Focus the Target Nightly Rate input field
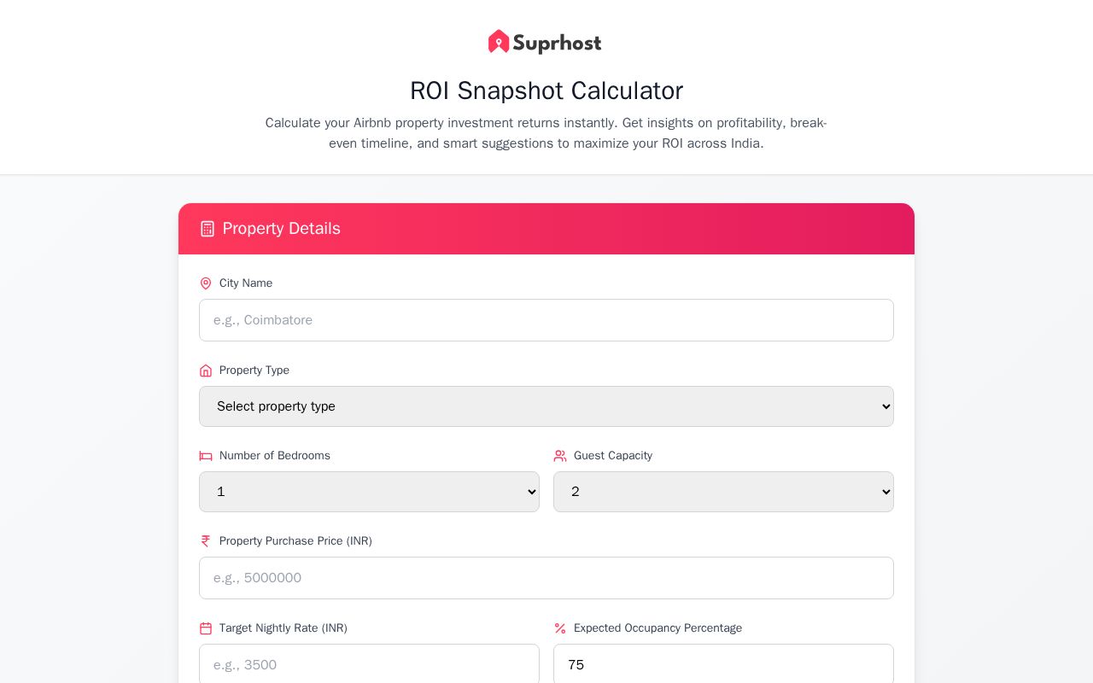The image size is (1093, 683). (x=369, y=664)
